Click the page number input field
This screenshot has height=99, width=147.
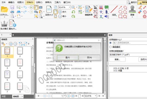tap(59, 96)
